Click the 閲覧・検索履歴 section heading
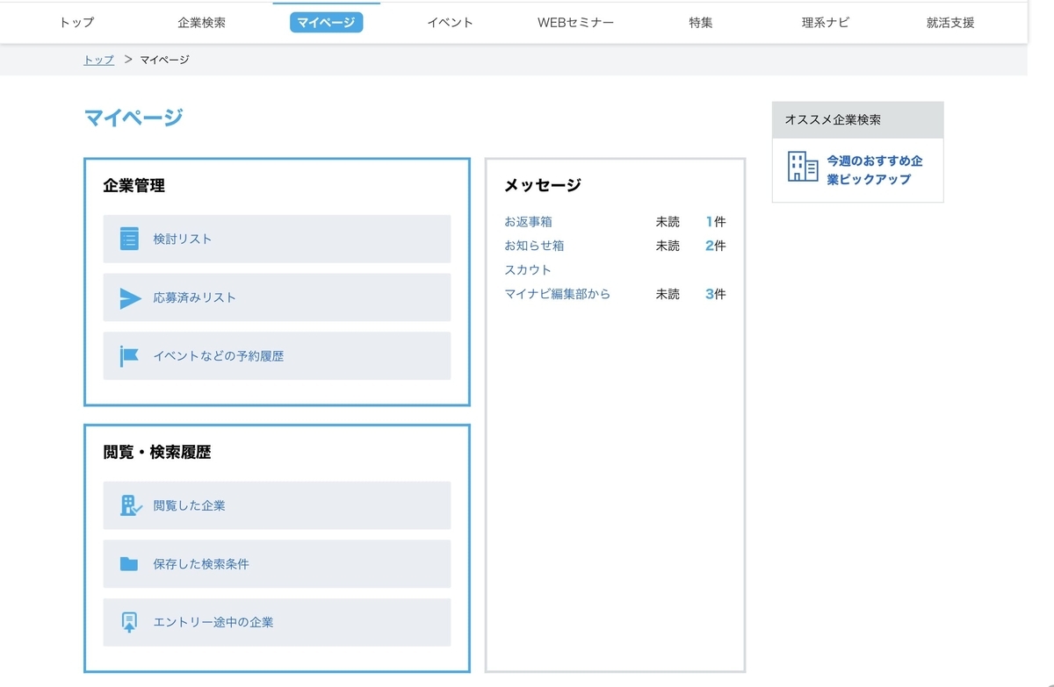Viewport: 1054px width, 687px height. (x=157, y=453)
